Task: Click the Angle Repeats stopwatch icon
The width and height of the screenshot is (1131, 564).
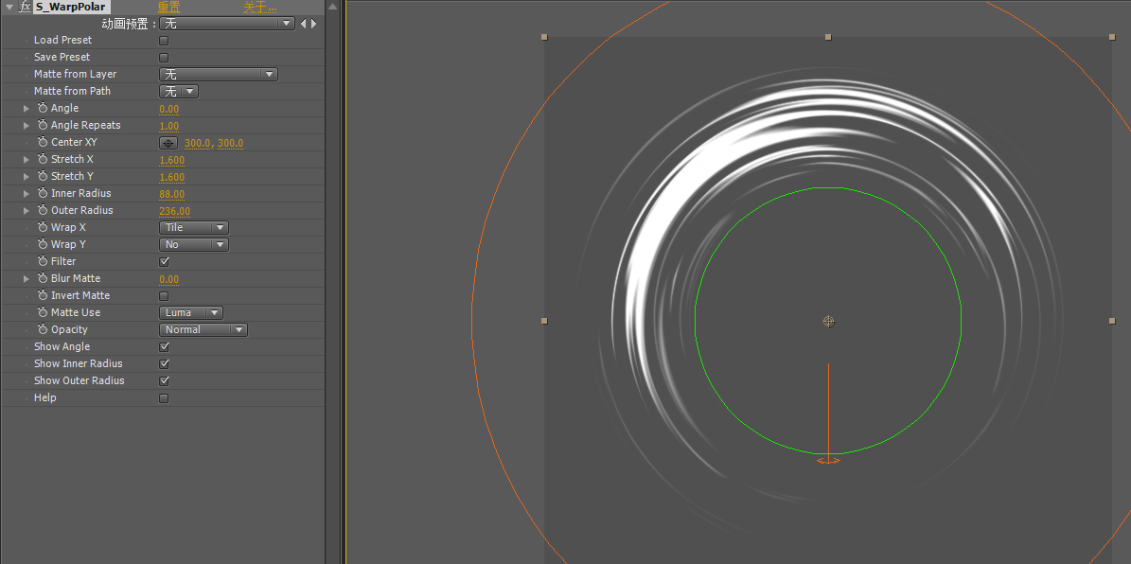Action: tap(43, 126)
